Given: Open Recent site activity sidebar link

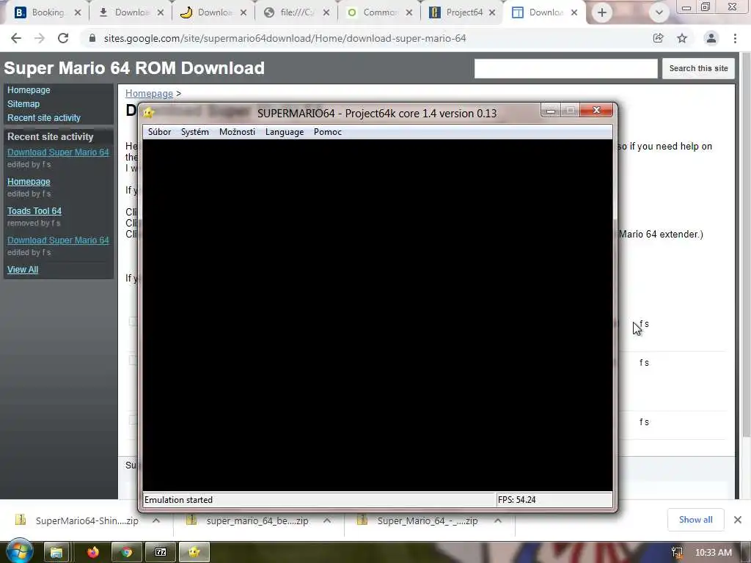Looking at the screenshot, I should pyautogui.click(x=43, y=117).
